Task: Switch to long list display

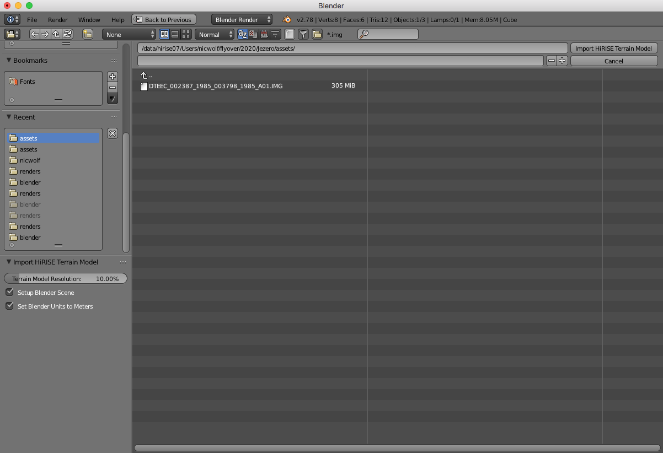Action: click(175, 34)
